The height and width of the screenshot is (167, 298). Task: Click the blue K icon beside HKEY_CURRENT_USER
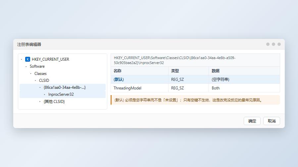(x=27, y=59)
